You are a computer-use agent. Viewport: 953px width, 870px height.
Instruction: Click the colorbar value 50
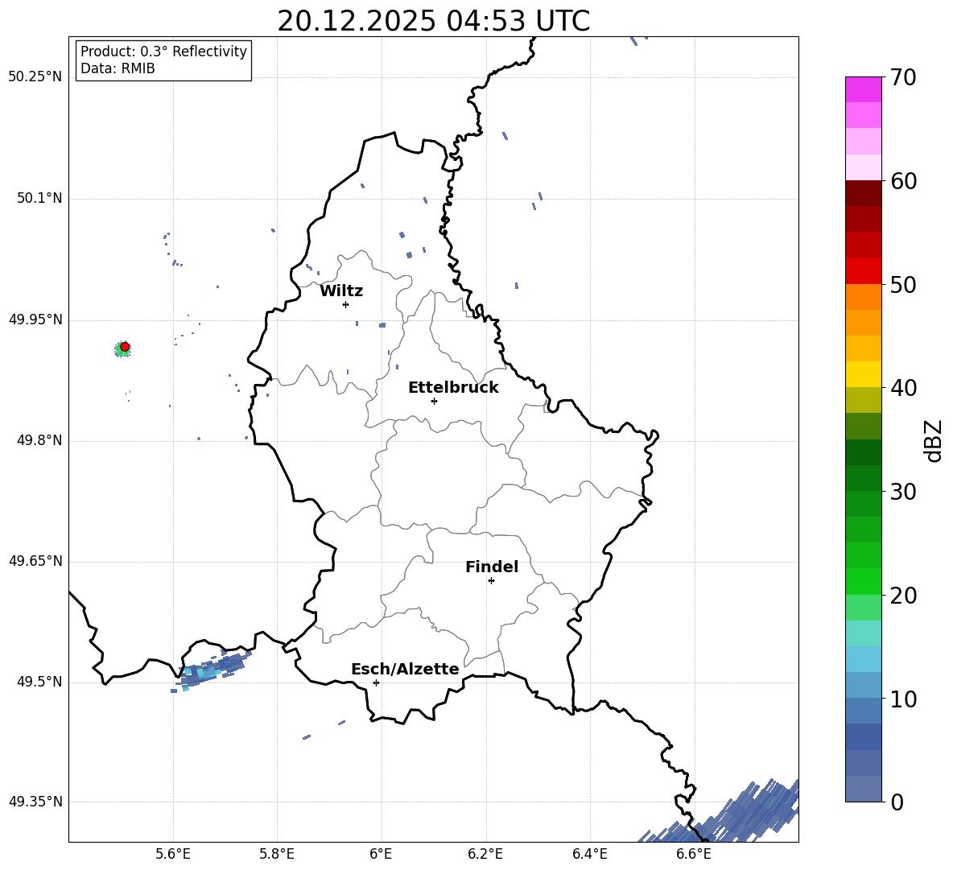click(x=903, y=285)
